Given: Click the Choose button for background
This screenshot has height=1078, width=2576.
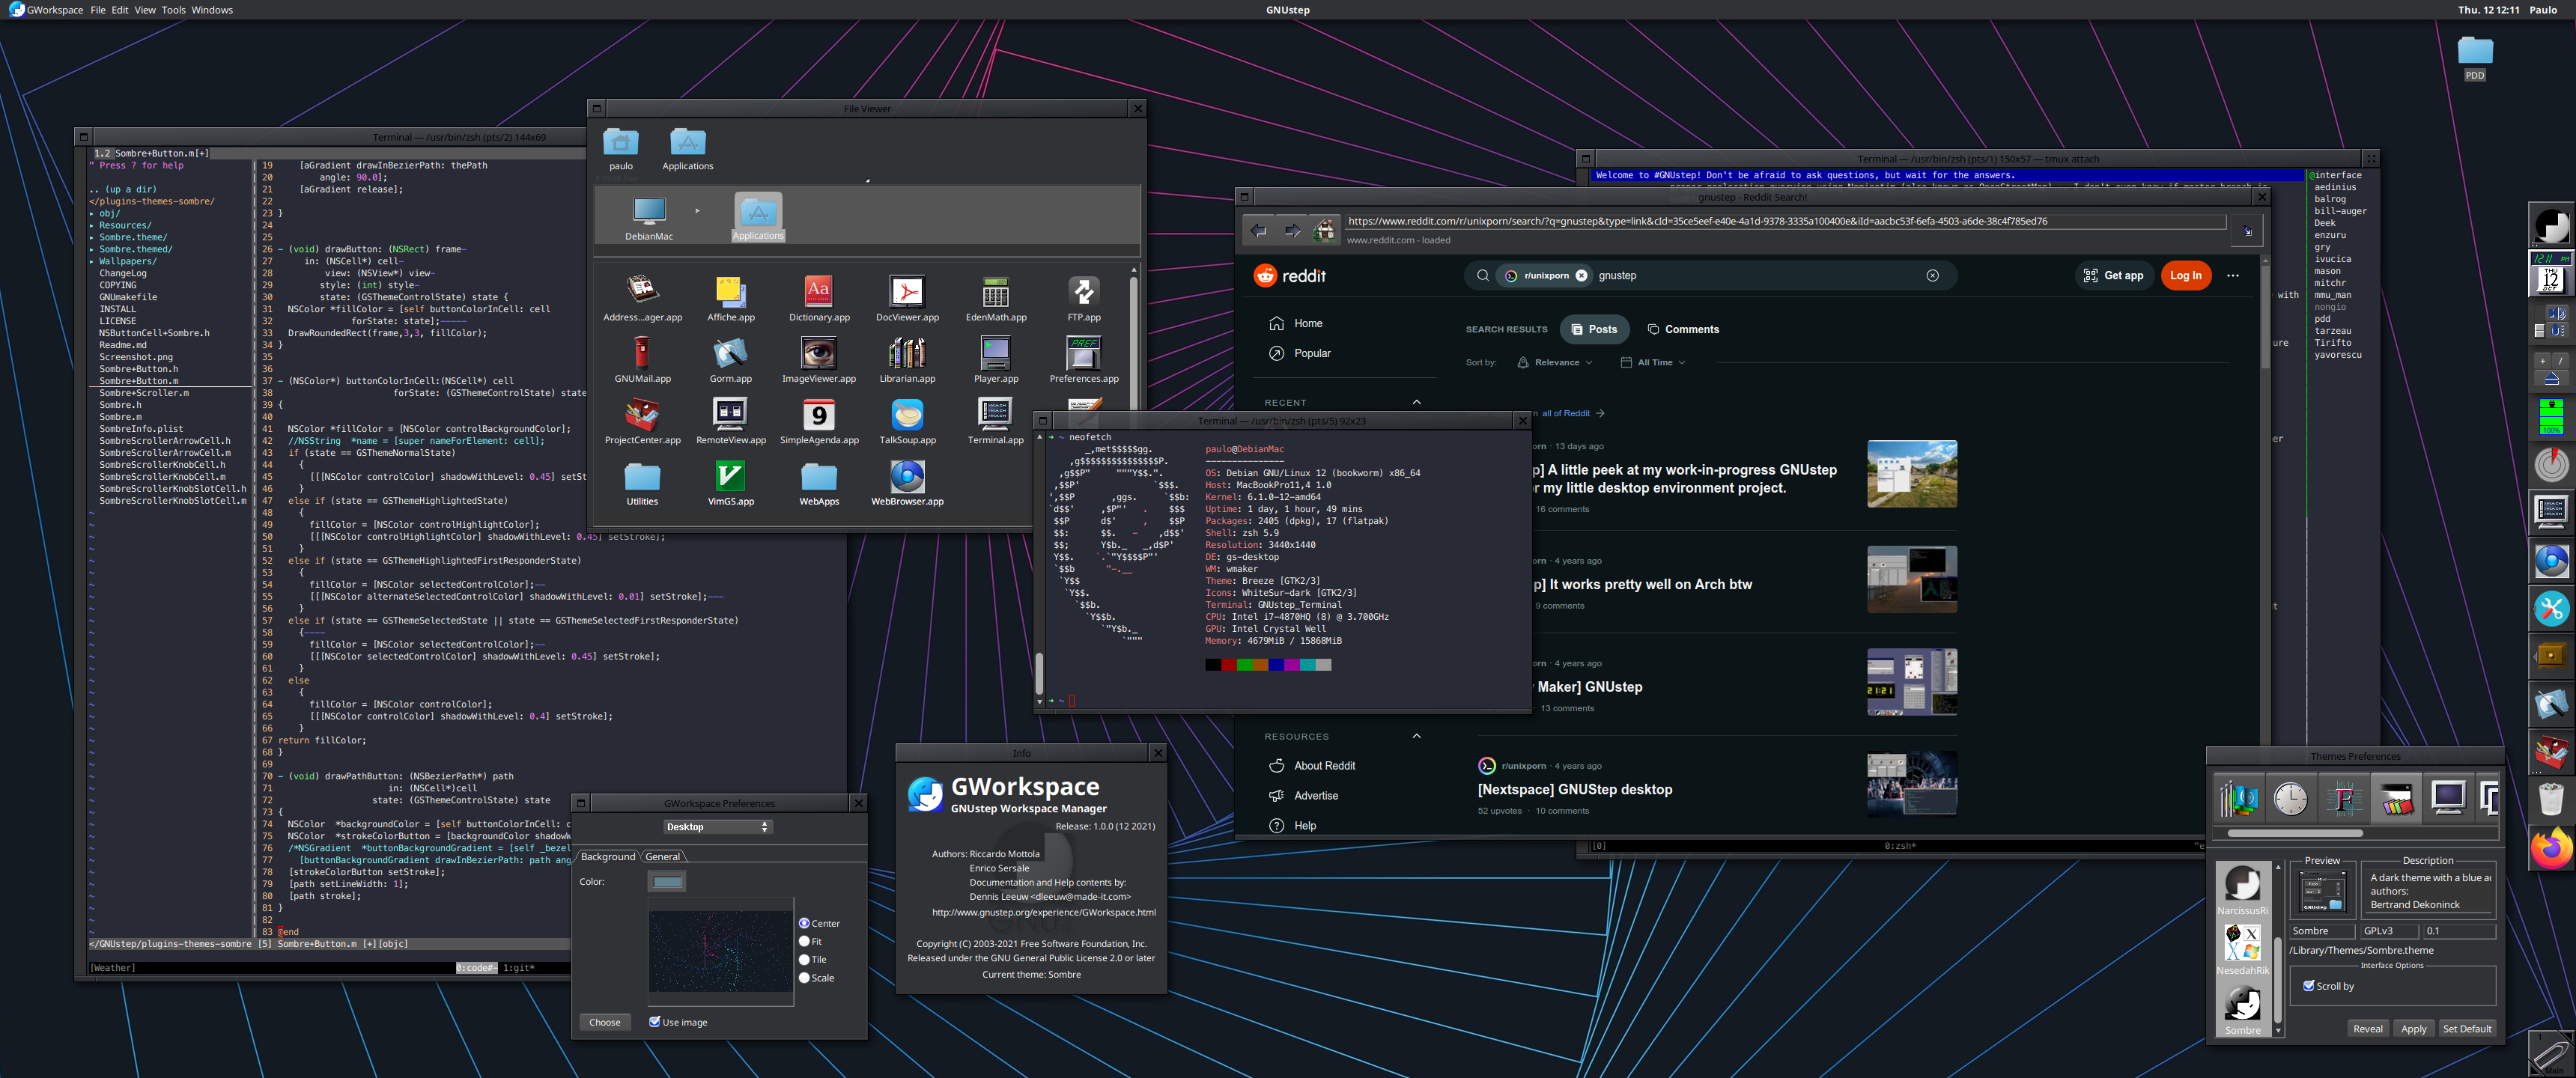Looking at the screenshot, I should pyautogui.click(x=604, y=1022).
